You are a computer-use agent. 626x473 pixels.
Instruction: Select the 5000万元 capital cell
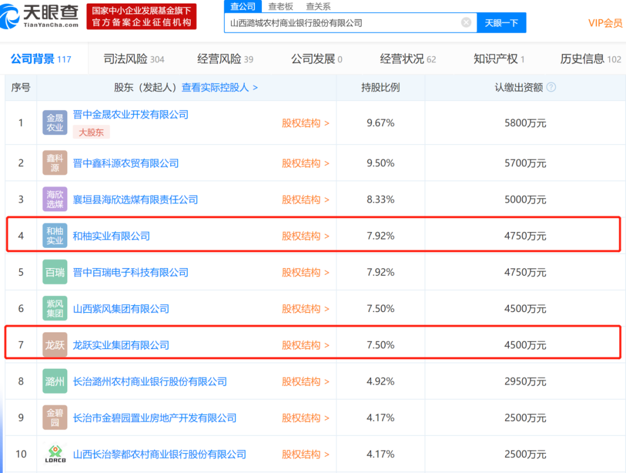(525, 199)
